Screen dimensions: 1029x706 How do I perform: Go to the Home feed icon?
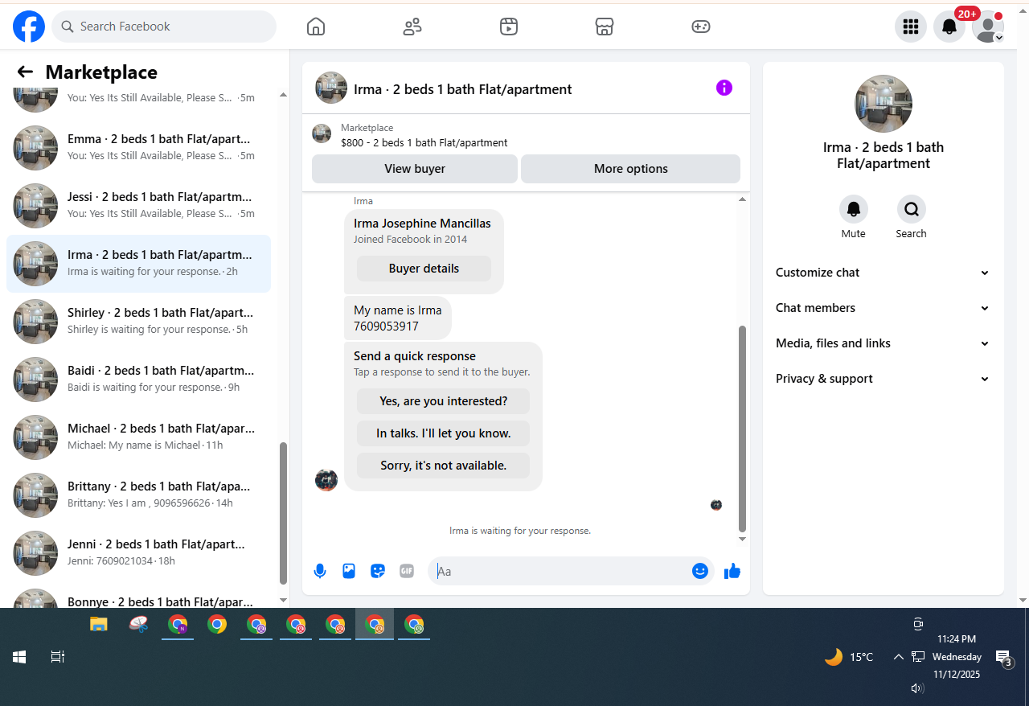316,27
